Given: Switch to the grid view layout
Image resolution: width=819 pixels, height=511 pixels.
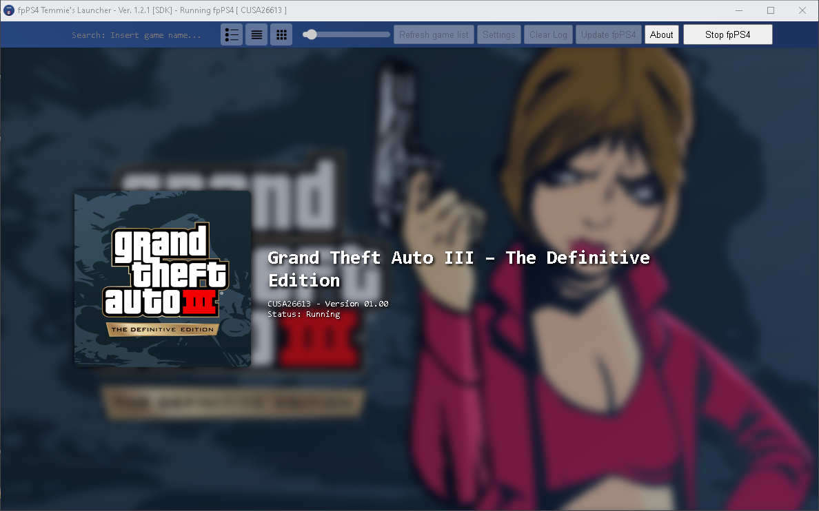Looking at the screenshot, I should (281, 34).
